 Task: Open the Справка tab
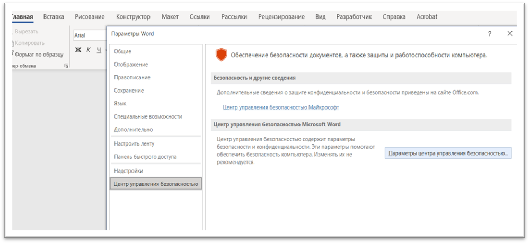394,16
